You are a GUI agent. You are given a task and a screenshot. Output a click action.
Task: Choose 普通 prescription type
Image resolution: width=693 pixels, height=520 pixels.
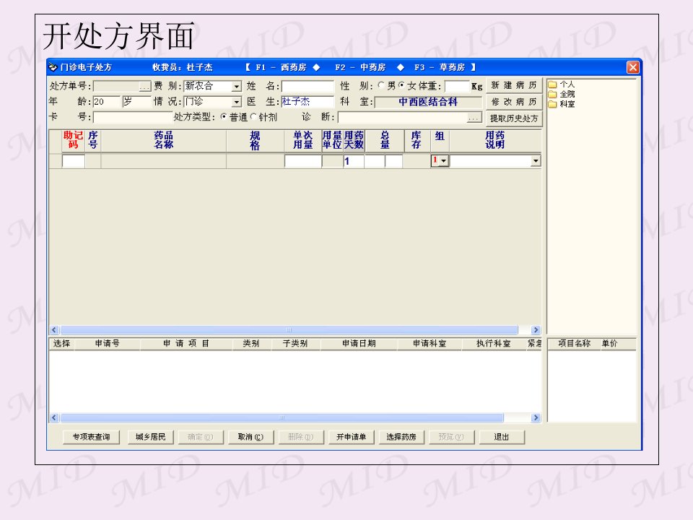(224, 117)
